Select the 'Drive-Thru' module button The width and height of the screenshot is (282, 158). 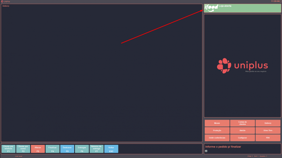pos(268,130)
